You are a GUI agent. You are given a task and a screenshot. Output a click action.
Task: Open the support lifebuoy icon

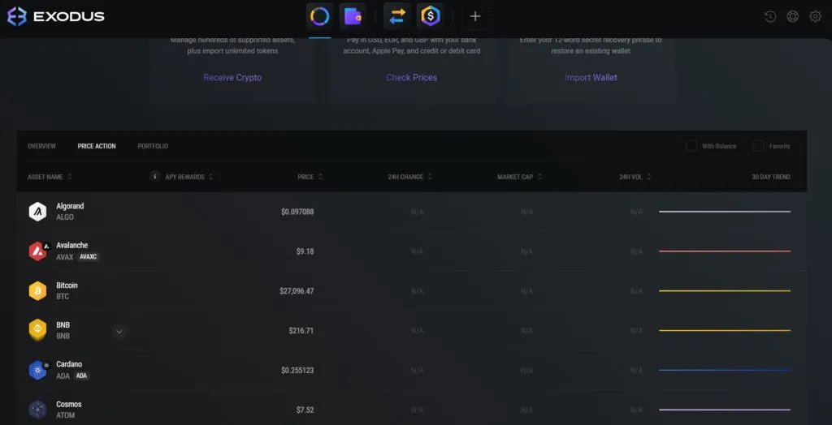(x=793, y=16)
